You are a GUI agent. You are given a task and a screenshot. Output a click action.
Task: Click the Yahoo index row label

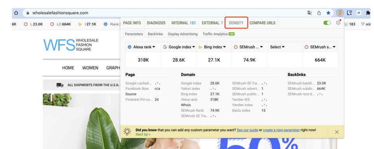pyautogui.click(x=191, y=89)
